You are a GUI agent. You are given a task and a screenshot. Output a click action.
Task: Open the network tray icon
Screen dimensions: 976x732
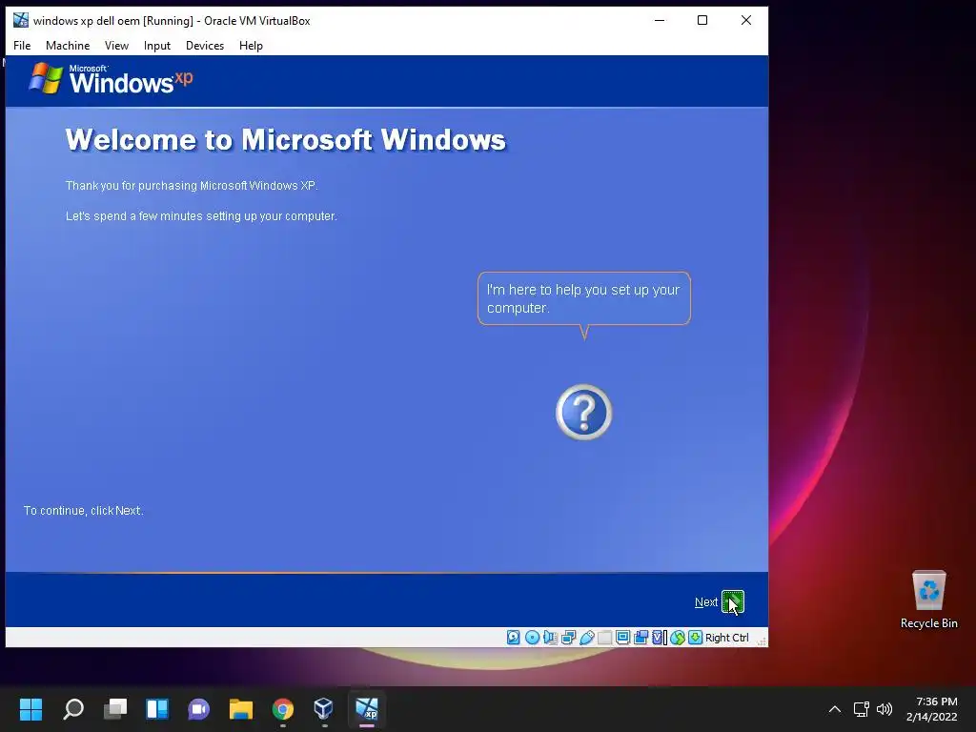click(x=862, y=709)
